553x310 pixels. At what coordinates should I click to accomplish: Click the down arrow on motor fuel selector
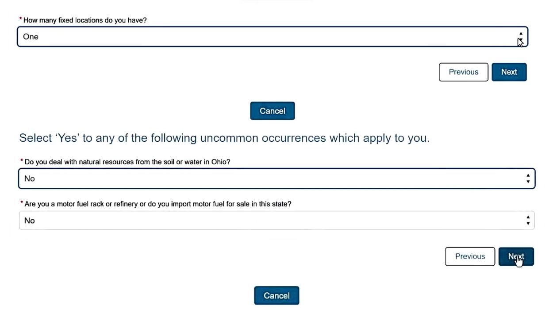(x=528, y=223)
